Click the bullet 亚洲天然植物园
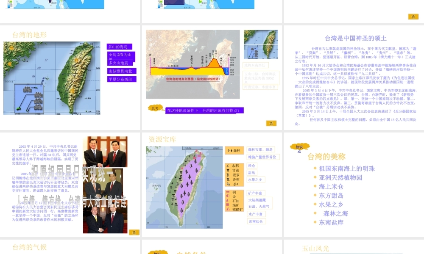Image resolution: width=424 pixels, height=254 pixels. pos(340,178)
